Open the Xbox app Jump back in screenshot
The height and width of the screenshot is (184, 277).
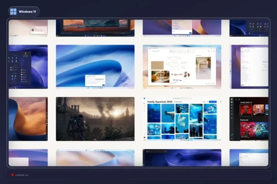(249, 119)
